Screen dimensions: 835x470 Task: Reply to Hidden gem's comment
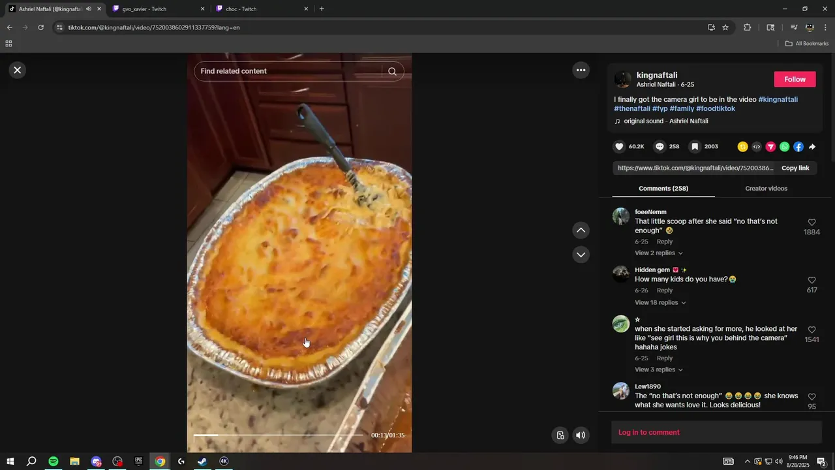point(665,290)
